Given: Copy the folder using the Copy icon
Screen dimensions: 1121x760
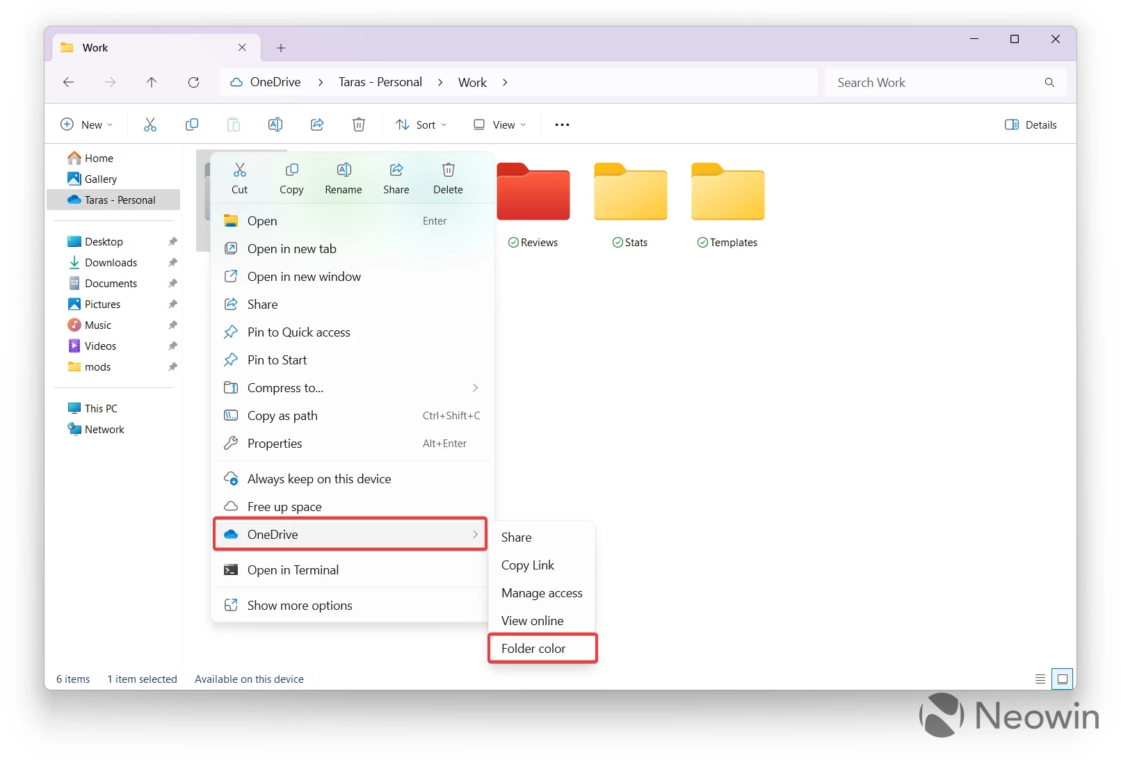Looking at the screenshot, I should click(x=291, y=178).
